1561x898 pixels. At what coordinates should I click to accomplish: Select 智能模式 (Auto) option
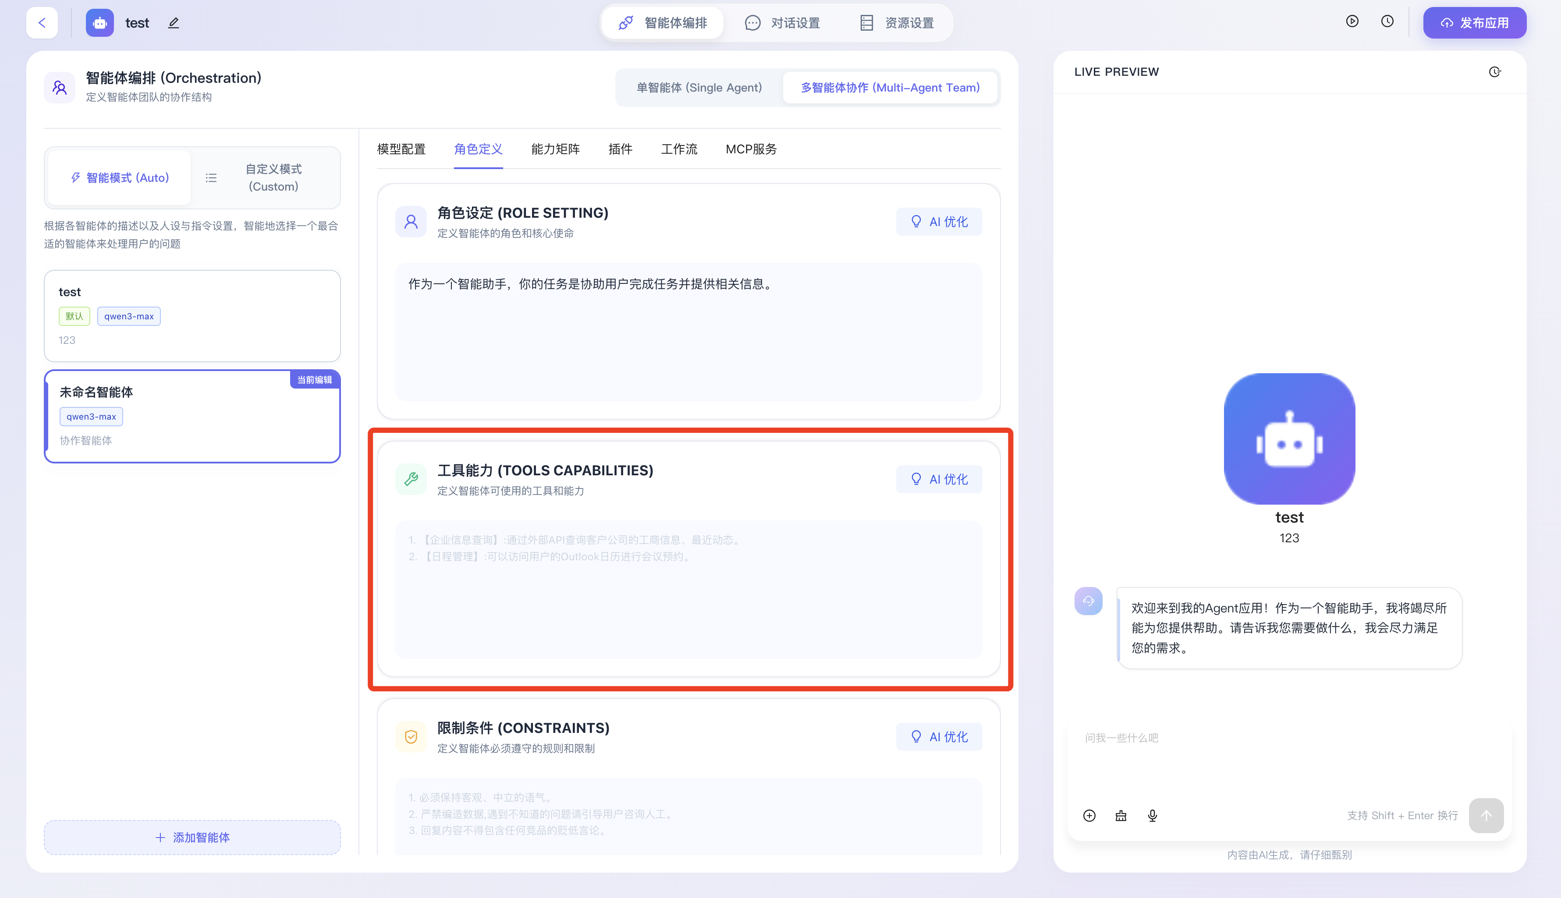pos(120,177)
